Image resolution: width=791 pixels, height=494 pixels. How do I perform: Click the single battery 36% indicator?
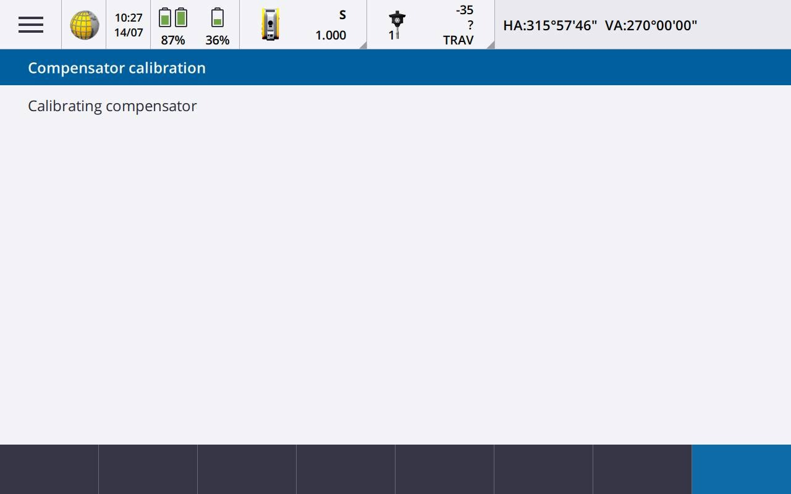click(x=218, y=25)
